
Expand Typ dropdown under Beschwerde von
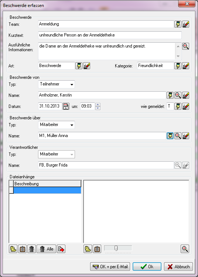(72, 84)
